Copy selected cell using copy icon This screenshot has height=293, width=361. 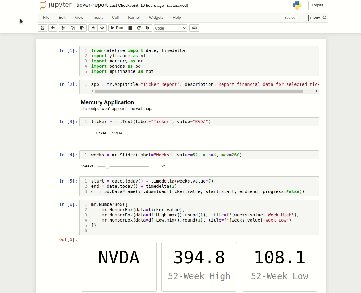pyautogui.click(x=73, y=28)
